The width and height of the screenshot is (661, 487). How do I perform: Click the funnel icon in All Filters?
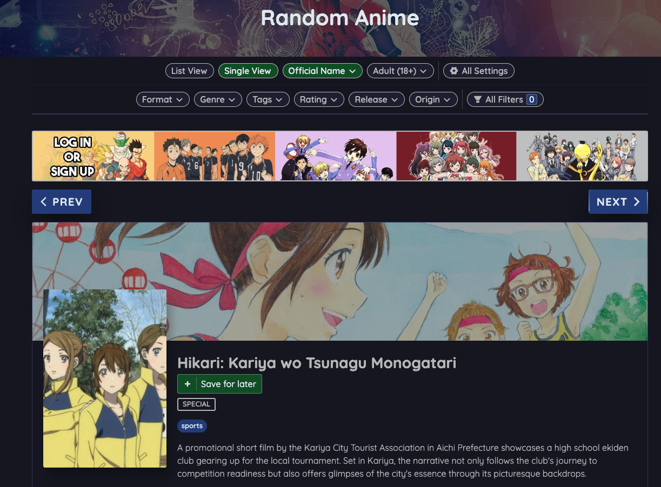[x=477, y=99]
